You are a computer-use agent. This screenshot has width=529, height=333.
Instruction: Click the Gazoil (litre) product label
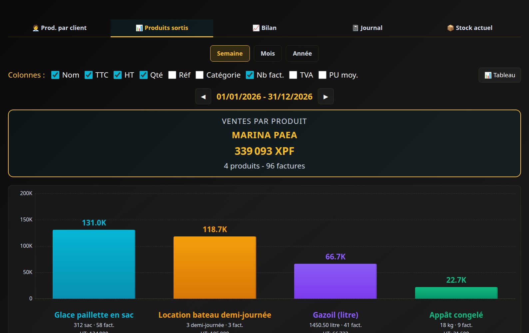(x=335, y=315)
